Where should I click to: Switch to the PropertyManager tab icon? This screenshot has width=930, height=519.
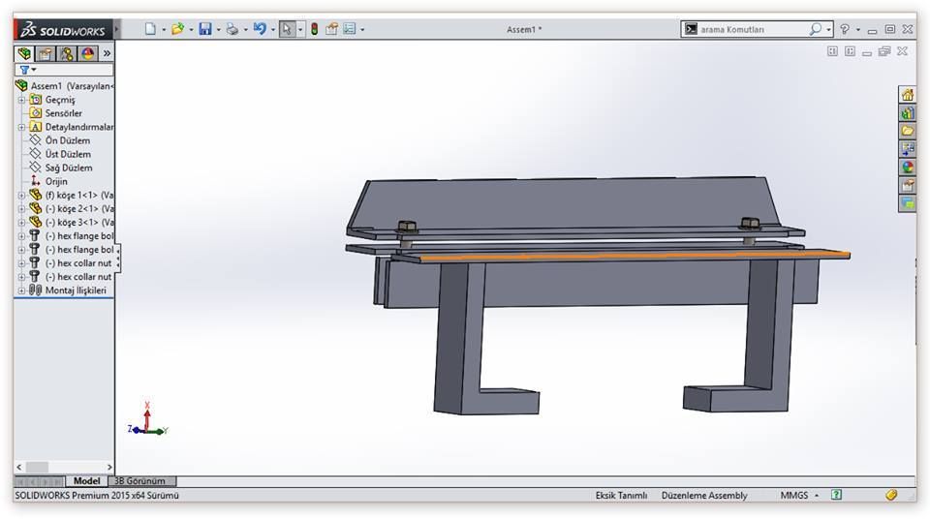(46, 54)
